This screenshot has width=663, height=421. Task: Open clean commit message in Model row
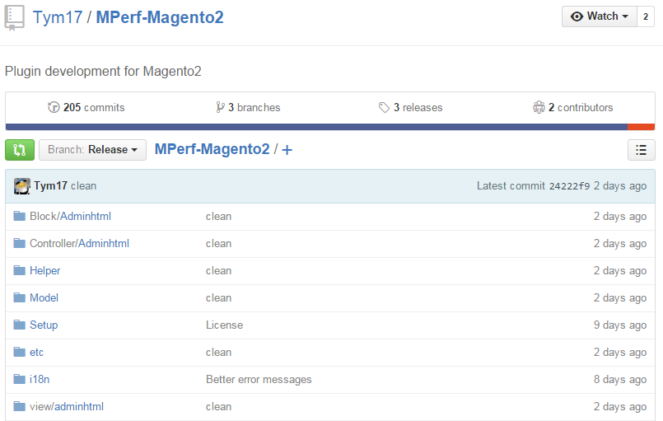(x=218, y=298)
